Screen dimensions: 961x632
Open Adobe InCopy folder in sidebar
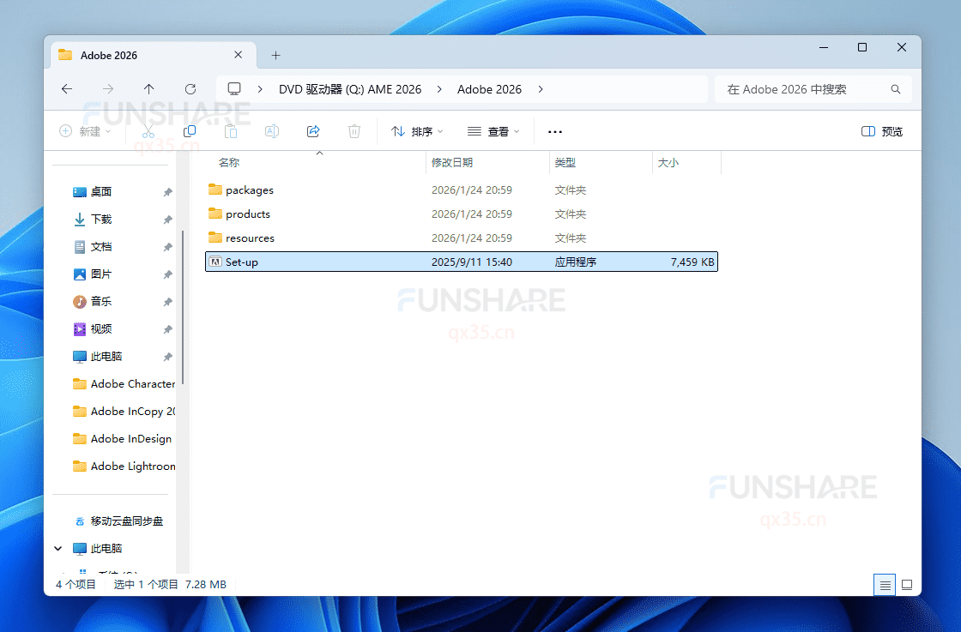click(123, 412)
